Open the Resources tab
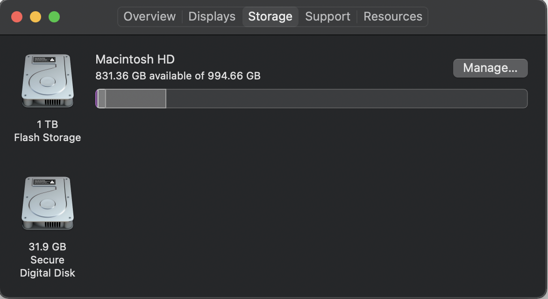This screenshot has width=548, height=299. pos(392,16)
